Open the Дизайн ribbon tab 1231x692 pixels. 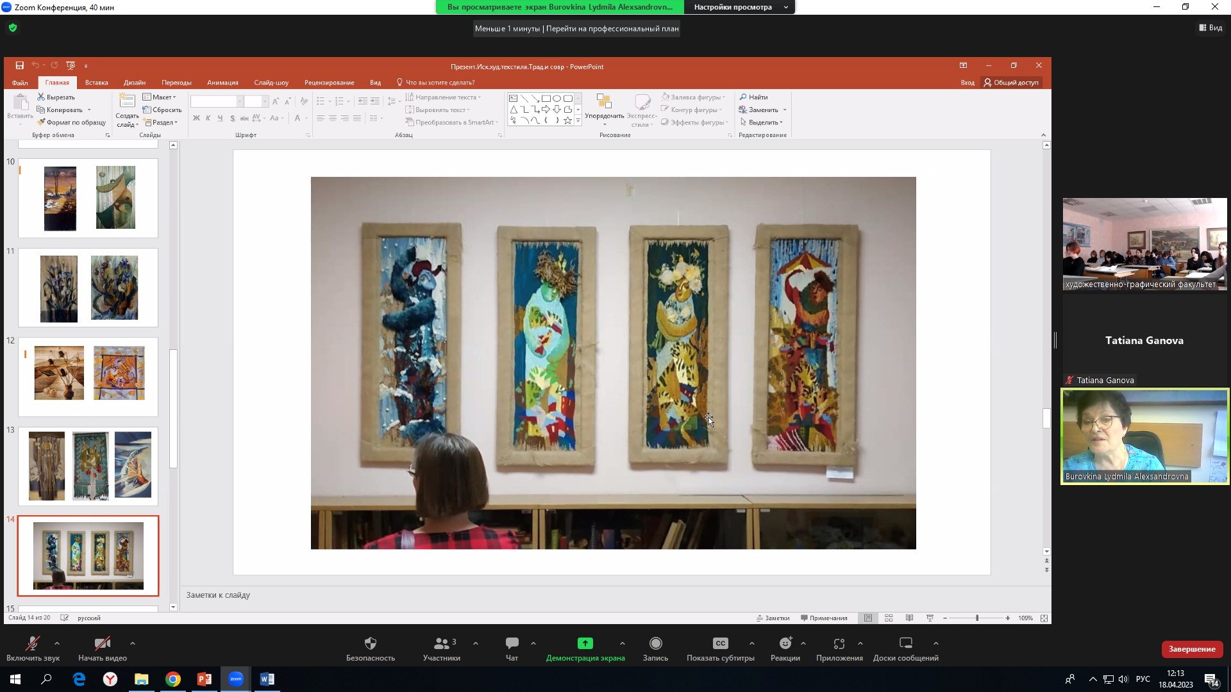135,83
